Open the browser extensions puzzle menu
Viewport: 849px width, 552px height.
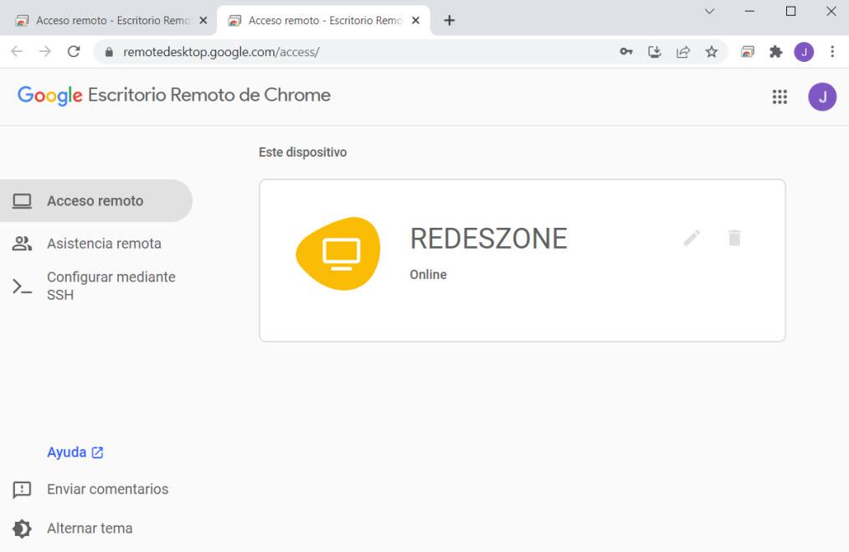tap(775, 51)
